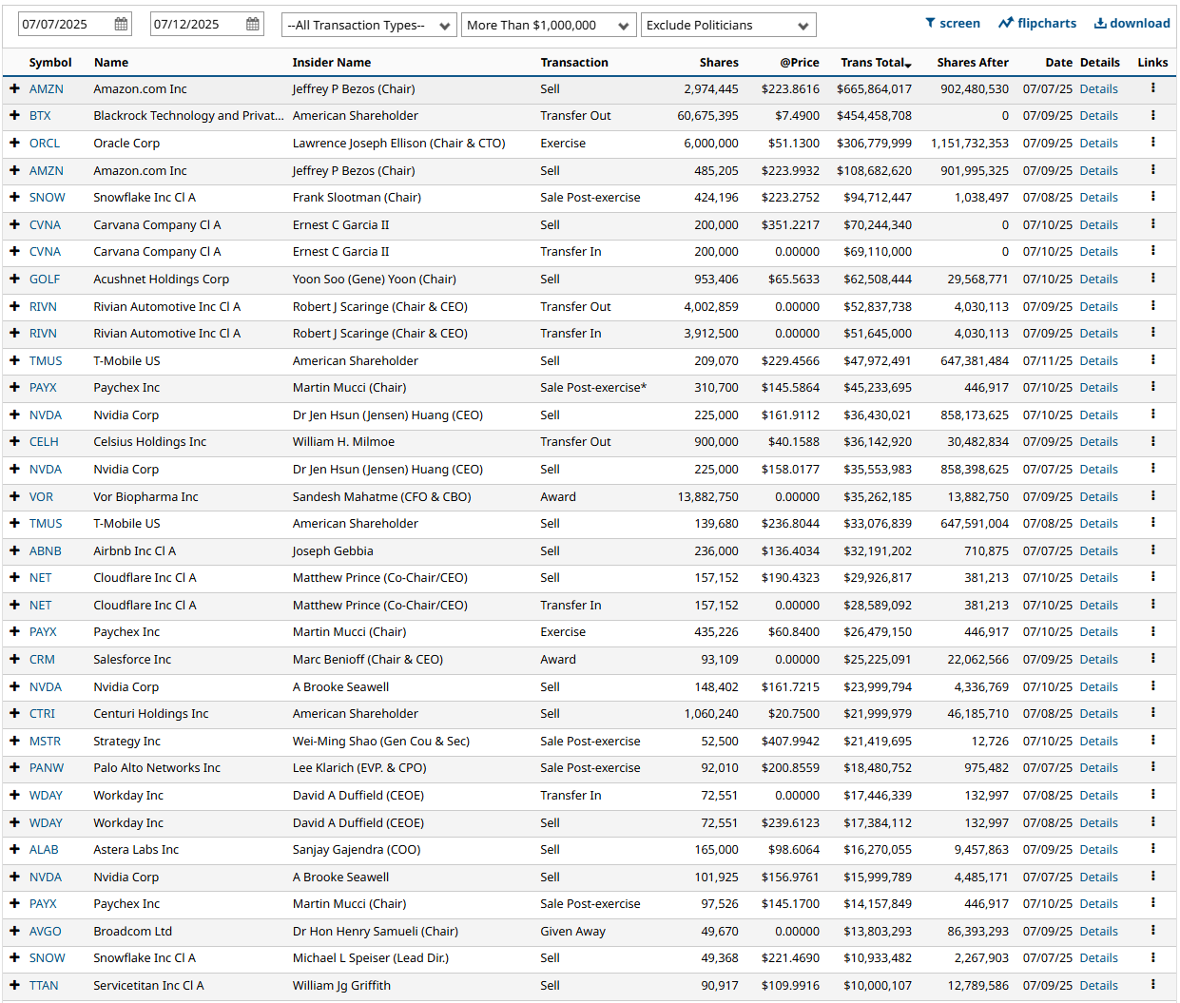Open the Exclude Politicians dropdown
This screenshot has height=1003, width=1180.
click(x=728, y=25)
